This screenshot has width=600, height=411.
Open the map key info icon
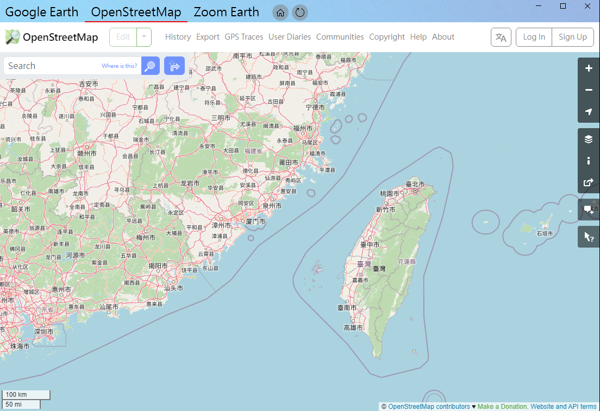click(589, 161)
